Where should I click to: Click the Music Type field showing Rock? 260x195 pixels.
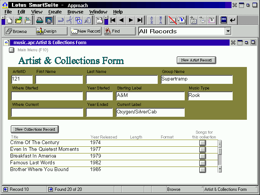(x=210, y=96)
